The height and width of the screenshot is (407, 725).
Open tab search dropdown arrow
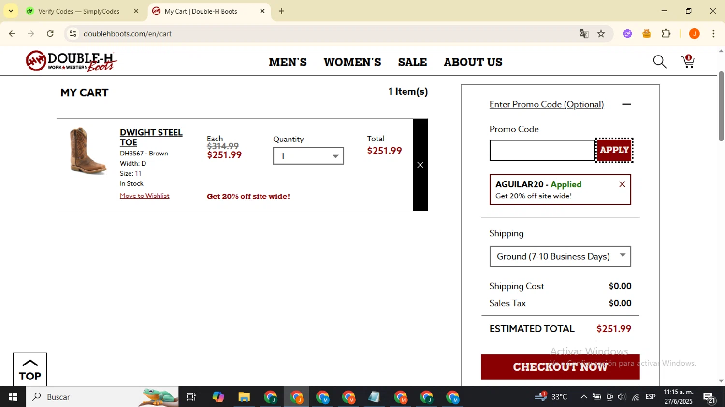click(x=11, y=11)
